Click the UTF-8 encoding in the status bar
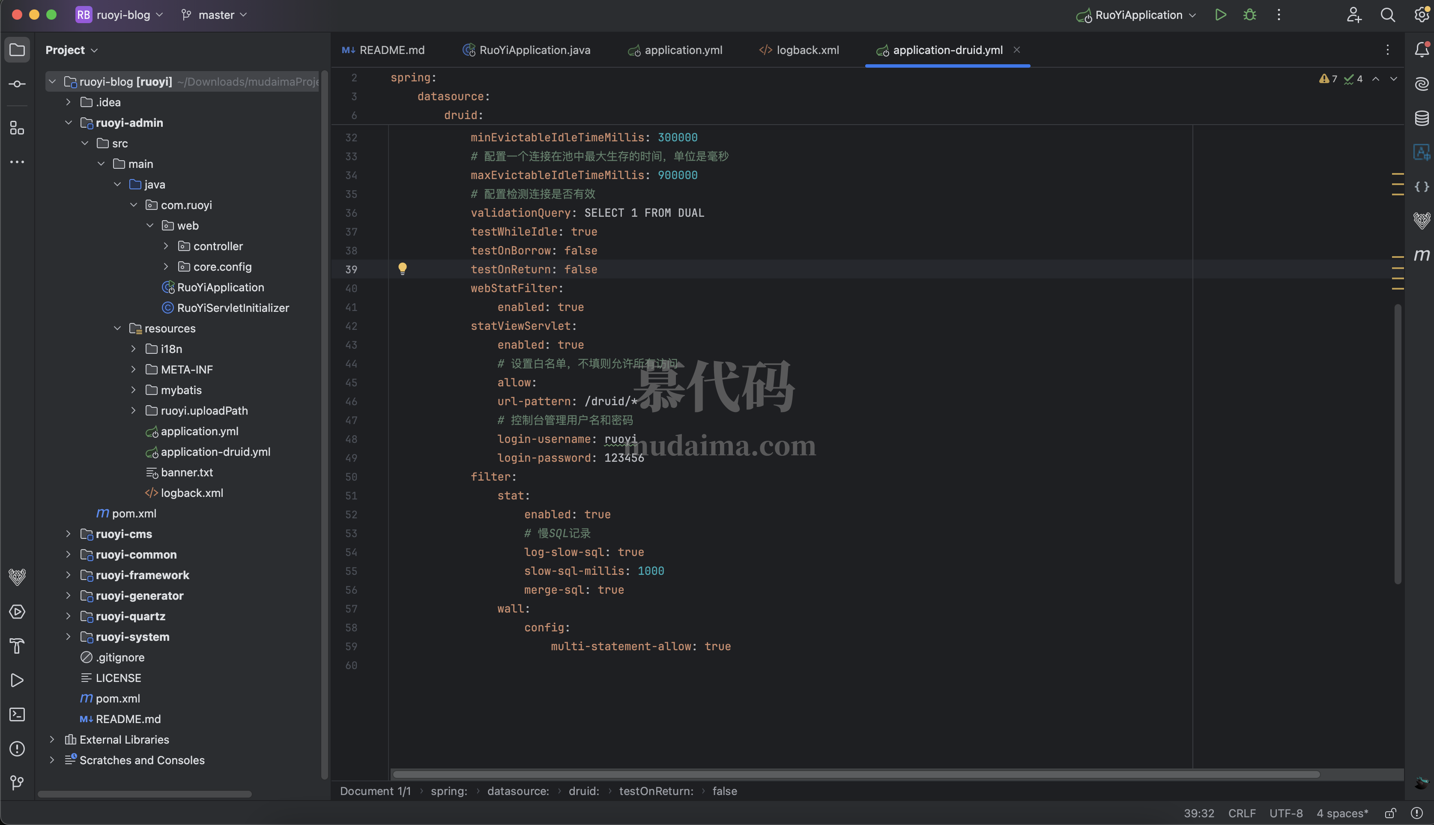The height and width of the screenshot is (825, 1434). tap(1285, 814)
